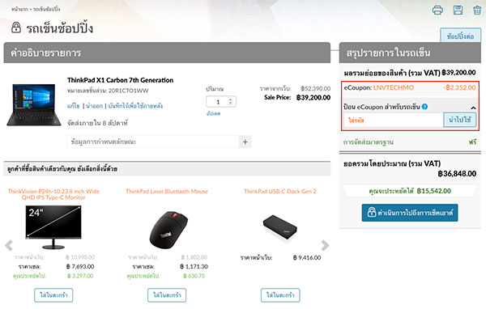The height and width of the screenshot is (309, 486).
Task: Click the quantity stepper arrows
Action: pos(230,101)
